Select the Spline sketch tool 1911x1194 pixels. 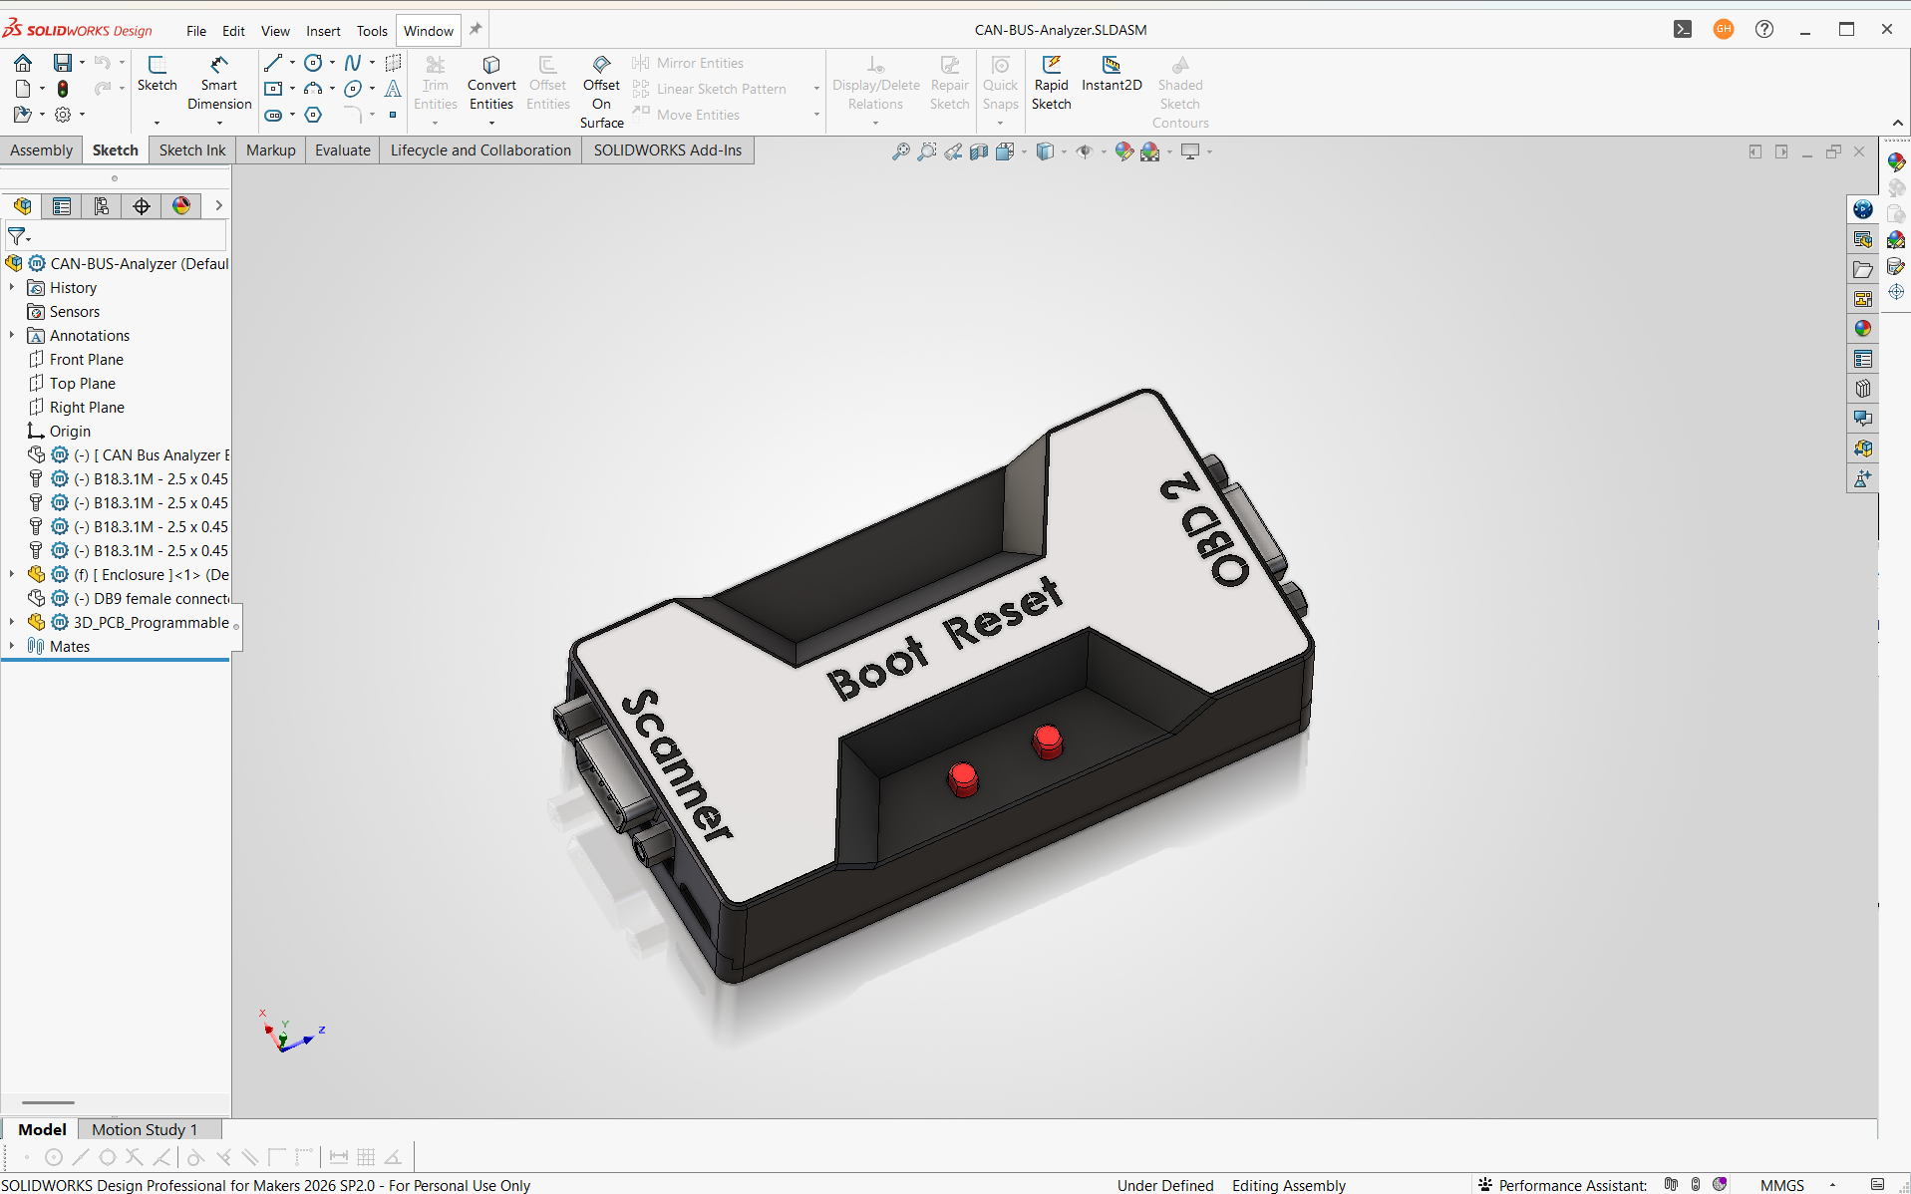352,63
